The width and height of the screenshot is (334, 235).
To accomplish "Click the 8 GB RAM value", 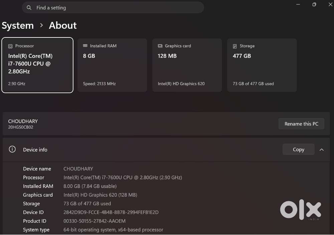I will [x=89, y=56].
